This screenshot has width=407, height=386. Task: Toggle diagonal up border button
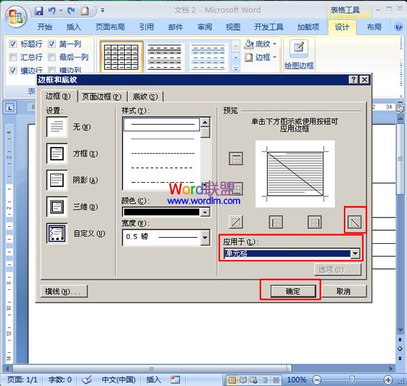click(x=235, y=222)
